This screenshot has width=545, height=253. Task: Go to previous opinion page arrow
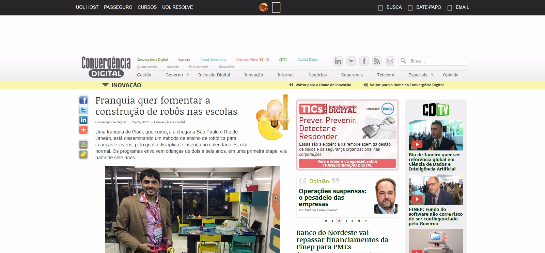[x=326, y=221]
